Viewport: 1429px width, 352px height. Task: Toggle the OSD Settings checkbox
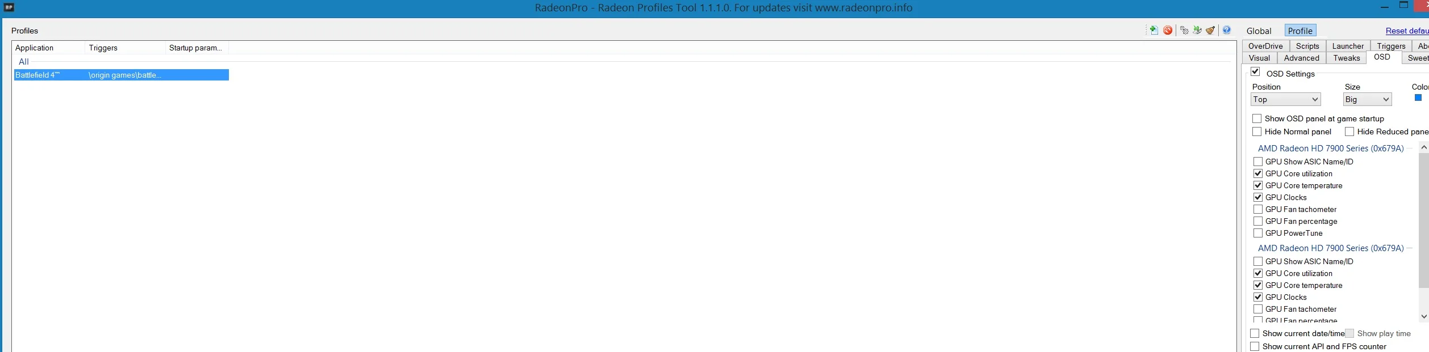(x=1255, y=71)
